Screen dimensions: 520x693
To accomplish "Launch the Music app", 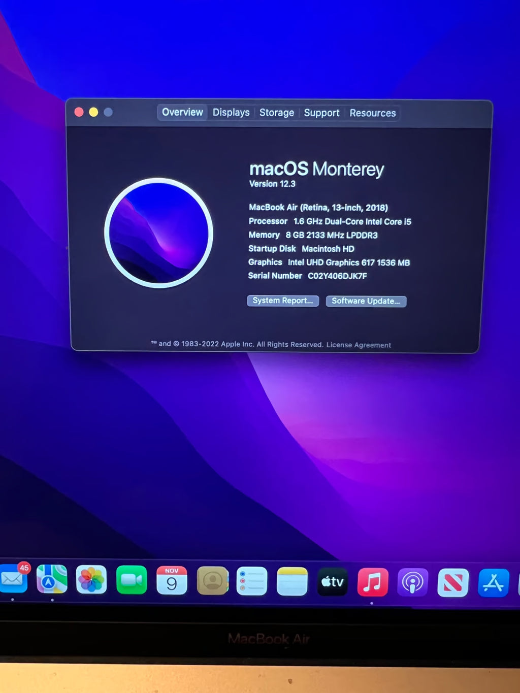I will click(x=372, y=581).
